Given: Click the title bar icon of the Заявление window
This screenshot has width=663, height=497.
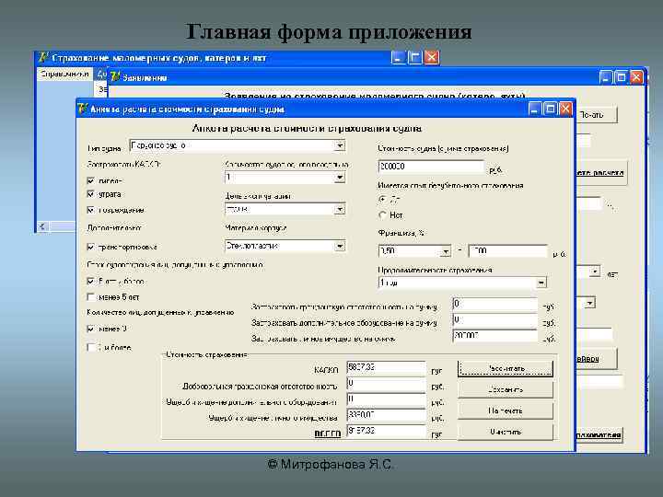Looking at the screenshot, I should 114,77.
